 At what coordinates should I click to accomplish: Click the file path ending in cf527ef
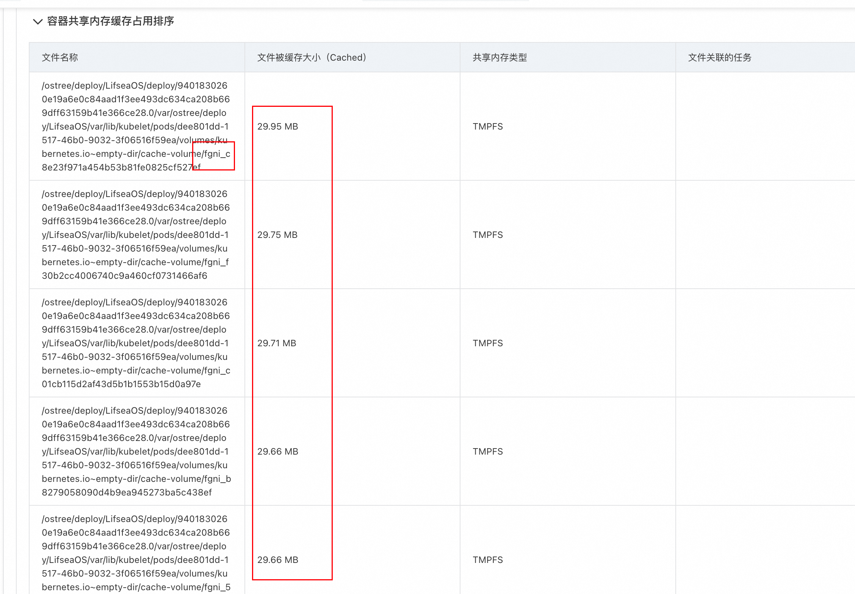[136, 127]
